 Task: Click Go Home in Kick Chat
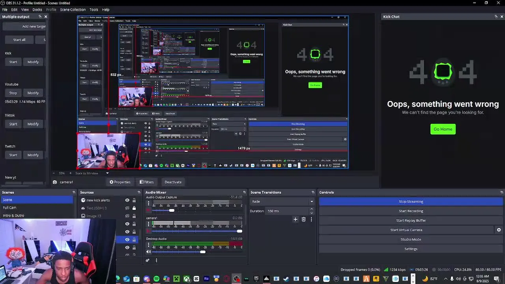pos(443,129)
